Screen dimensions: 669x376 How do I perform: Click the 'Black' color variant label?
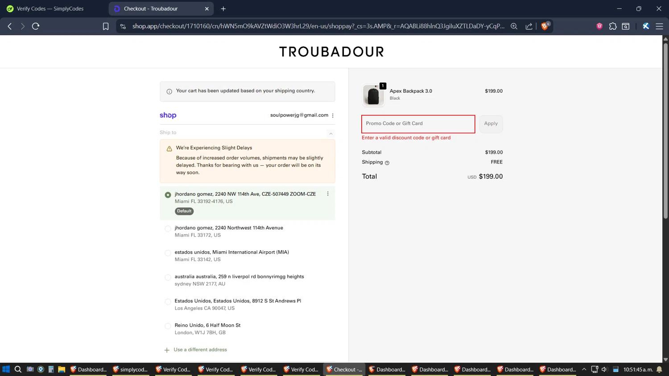click(395, 98)
